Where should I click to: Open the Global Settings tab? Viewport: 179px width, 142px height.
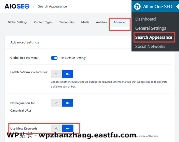(x=18, y=22)
